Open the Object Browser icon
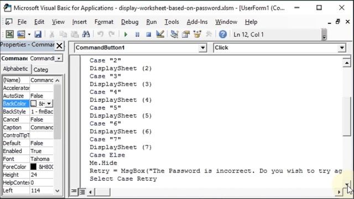The width and height of the screenshot is (354, 199). (x=197, y=34)
